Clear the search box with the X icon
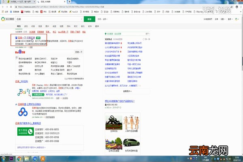This screenshot has height=162, width=243. click(81, 19)
